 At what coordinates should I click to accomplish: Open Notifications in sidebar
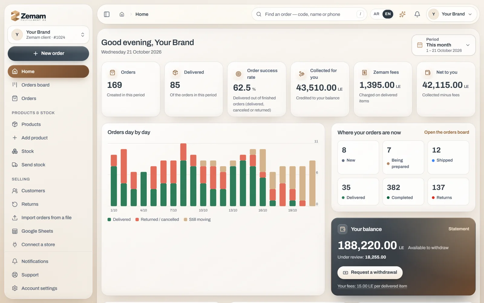click(48, 261)
